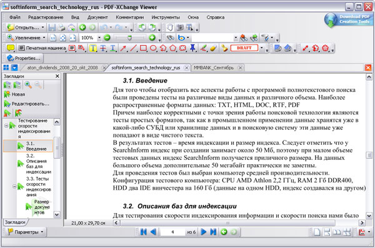
Task: Click the Download PDF Creation Tools banner
Action: 349,19
